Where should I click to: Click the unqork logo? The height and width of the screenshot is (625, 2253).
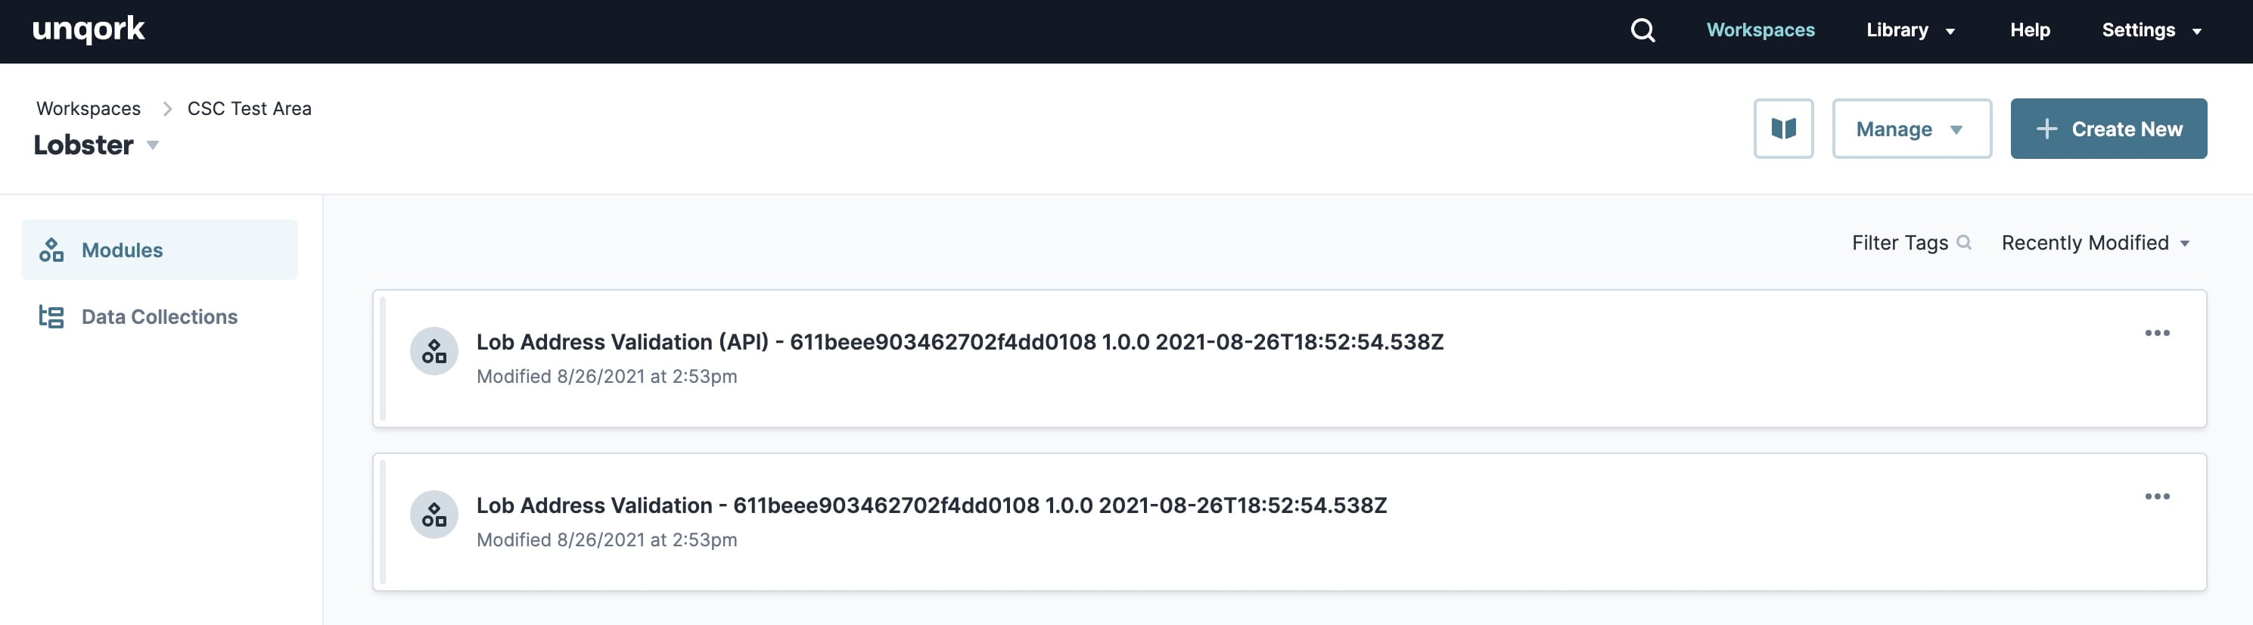click(89, 30)
